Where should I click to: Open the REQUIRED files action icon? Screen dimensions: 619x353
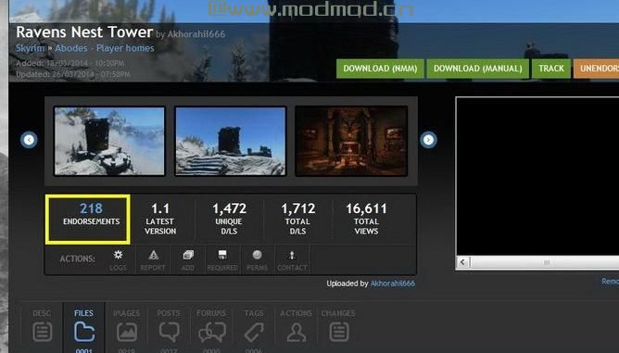(222, 260)
